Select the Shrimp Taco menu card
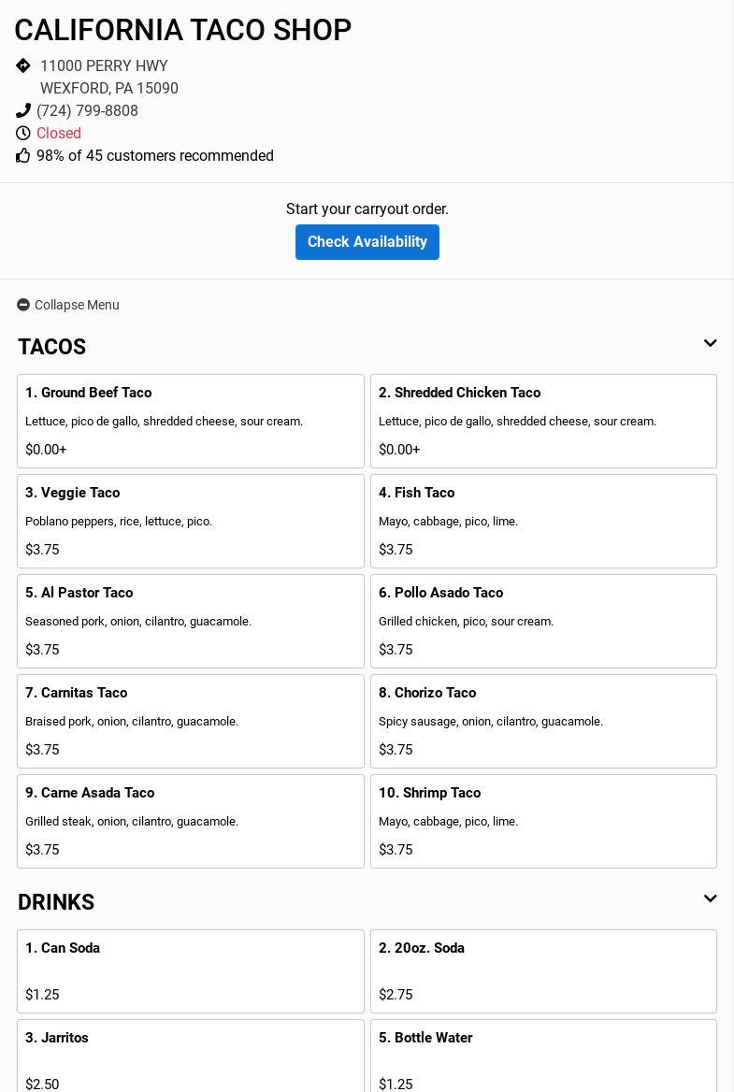 pos(543,821)
